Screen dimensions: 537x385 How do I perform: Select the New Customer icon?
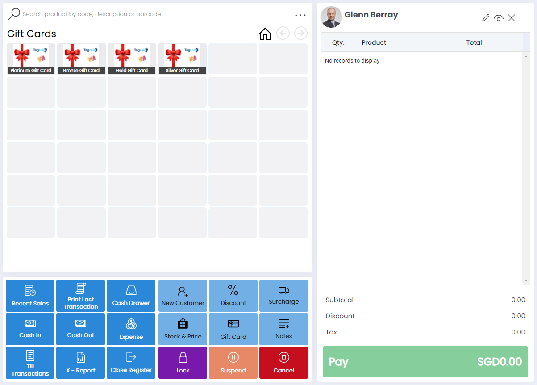point(183,296)
